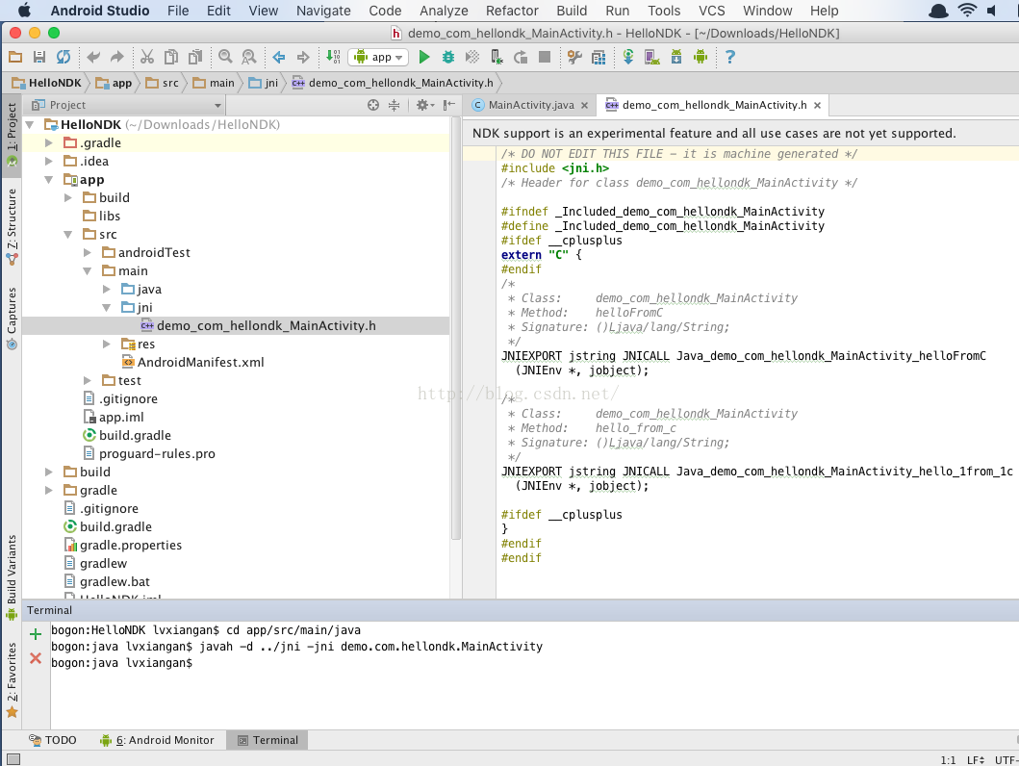The width and height of the screenshot is (1019, 766).
Task: Click the Attach debugger to Android process icon
Action: (497, 57)
